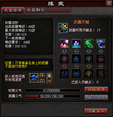The image size is (113, 117).
Task: Click the weapon staff icon beside 武器天赋
Action: (x=63, y=28)
